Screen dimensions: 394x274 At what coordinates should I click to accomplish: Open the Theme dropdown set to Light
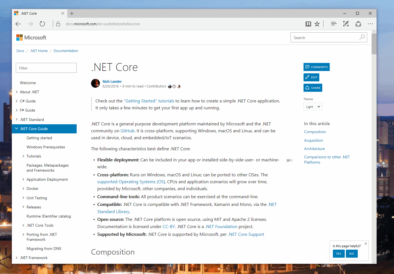313,107
